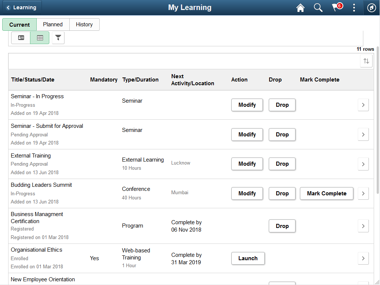Select the 'External Training' title
The height and width of the screenshot is (285, 380).
pyautogui.click(x=31, y=156)
